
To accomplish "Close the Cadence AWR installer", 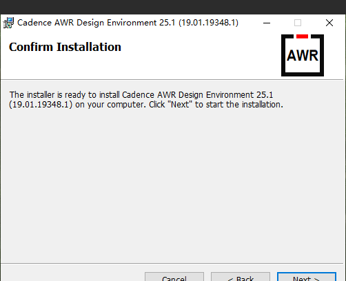I will pyautogui.click(x=329, y=23).
